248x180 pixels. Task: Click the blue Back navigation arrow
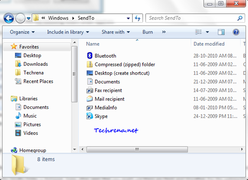click(x=8, y=18)
